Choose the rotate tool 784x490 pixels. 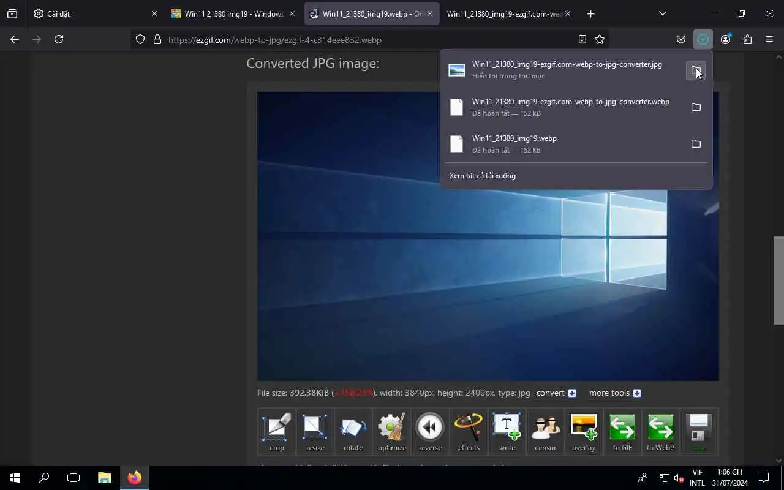(x=353, y=432)
